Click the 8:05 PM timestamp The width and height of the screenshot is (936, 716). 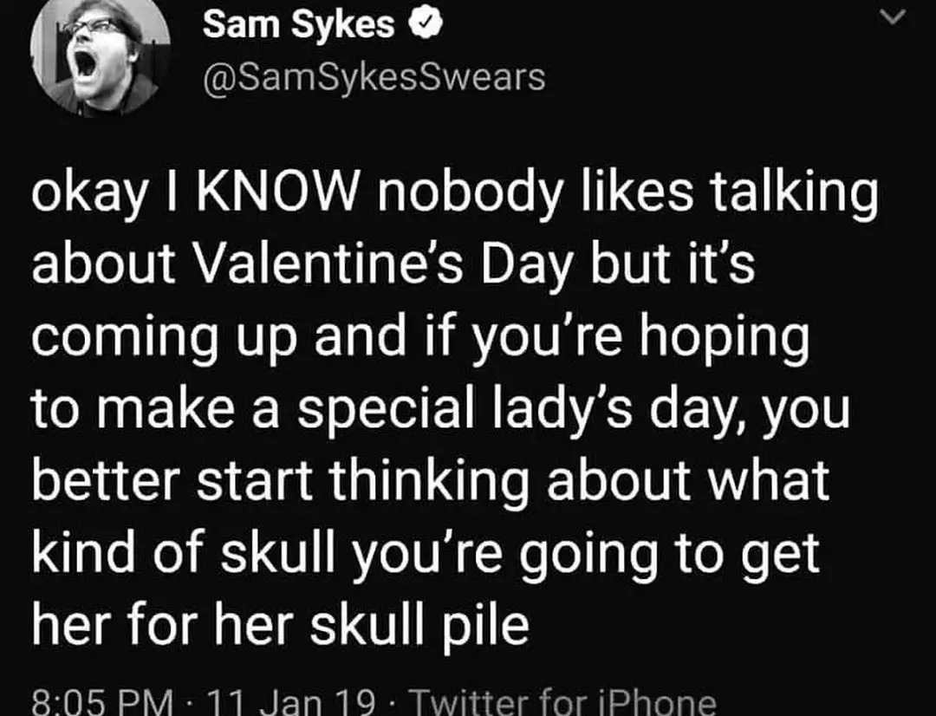pos(91,700)
